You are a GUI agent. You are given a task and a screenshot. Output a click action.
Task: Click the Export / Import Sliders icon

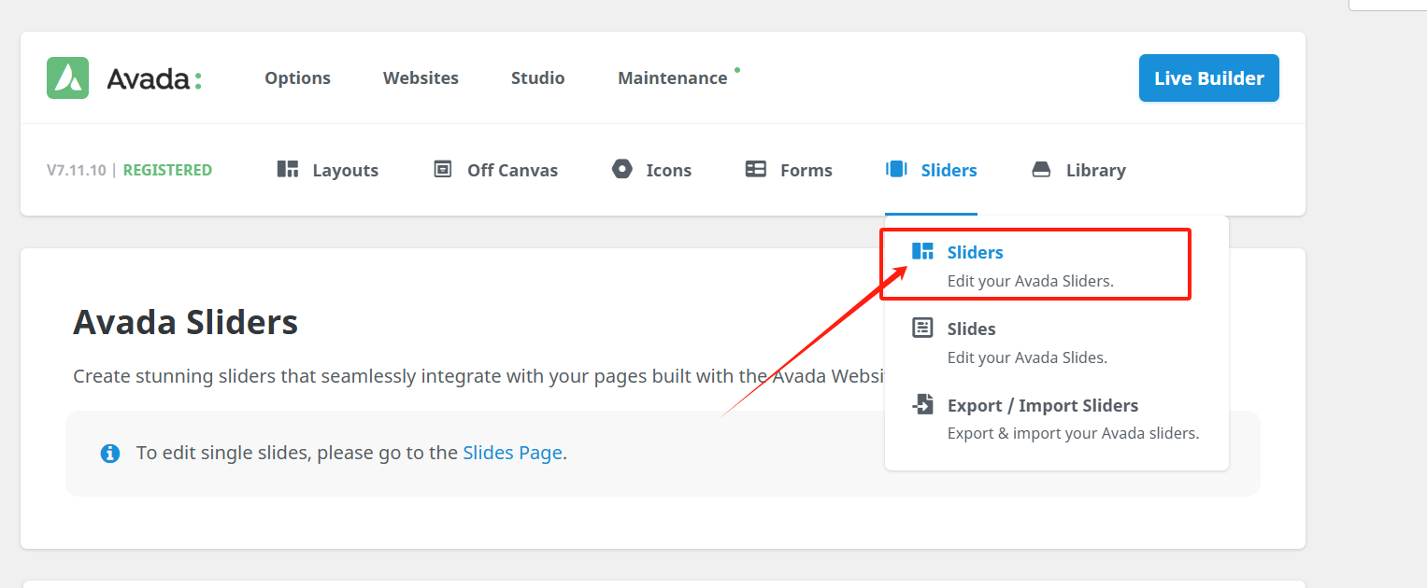pyautogui.click(x=922, y=404)
